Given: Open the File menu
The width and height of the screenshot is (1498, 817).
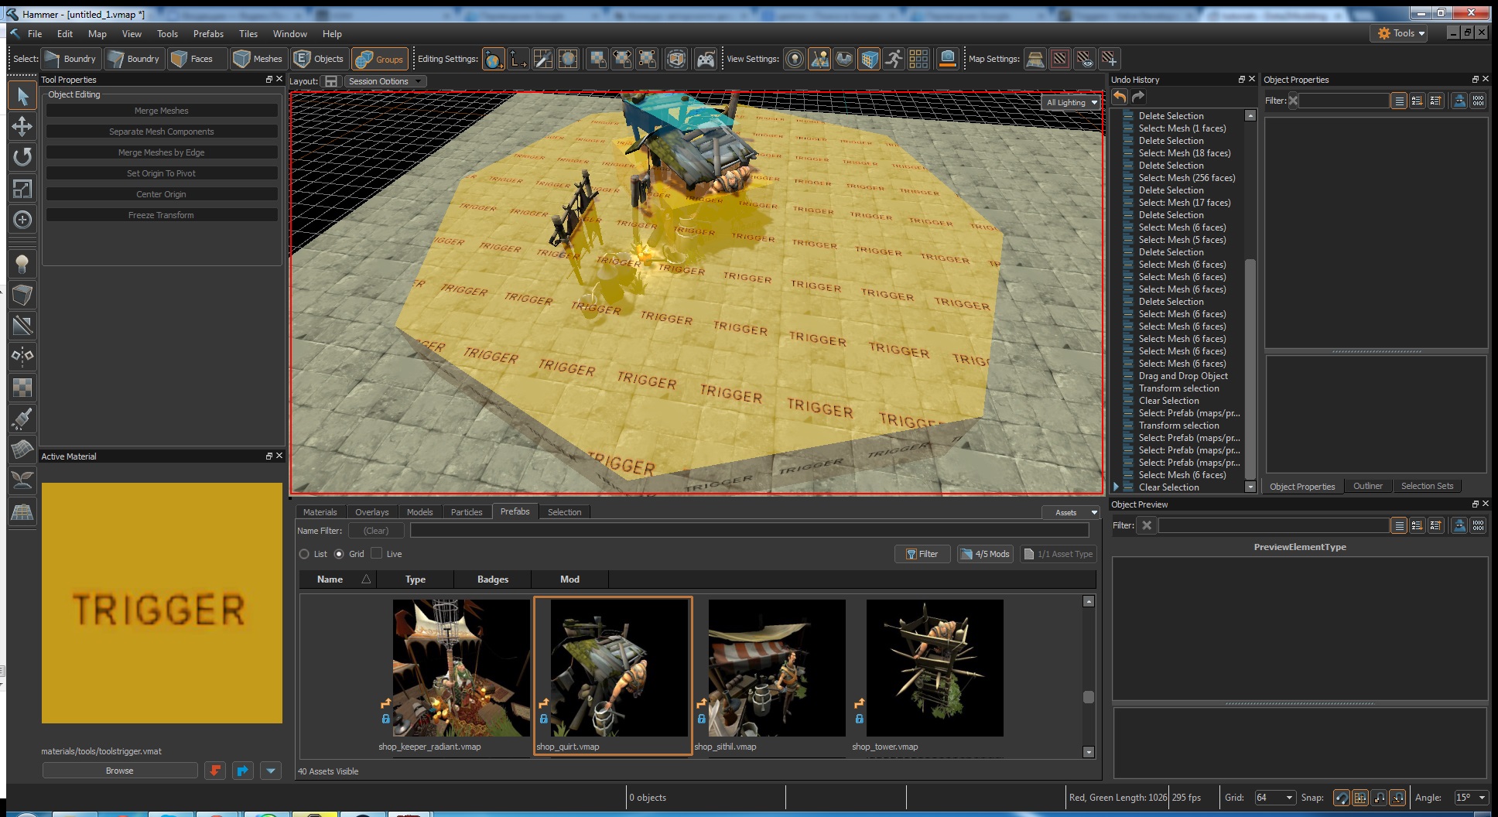Looking at the screenshot, I should tap(35, 34).
